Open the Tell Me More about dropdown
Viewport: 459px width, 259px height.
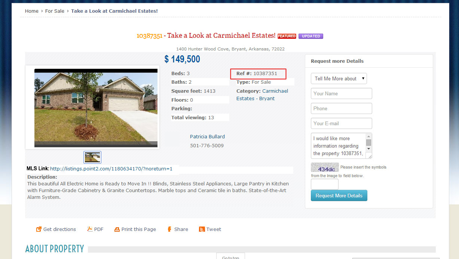[339, 78]
